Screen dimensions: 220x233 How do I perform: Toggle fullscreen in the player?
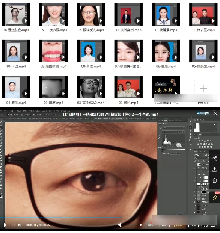pyautogui.click(x=206, y=225)
